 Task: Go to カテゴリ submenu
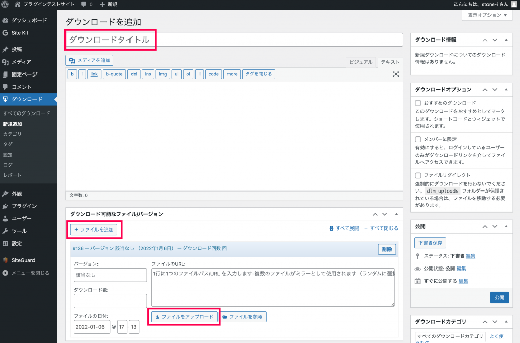point(12,134)
